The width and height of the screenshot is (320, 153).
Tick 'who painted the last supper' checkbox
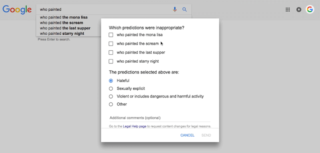pos(111,53)
